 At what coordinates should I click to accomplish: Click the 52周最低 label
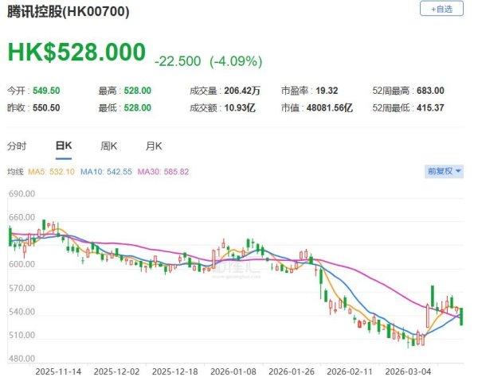coord(390,107)
